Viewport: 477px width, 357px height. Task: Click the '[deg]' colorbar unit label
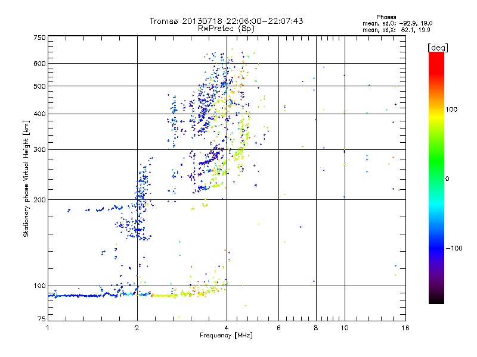438,48
